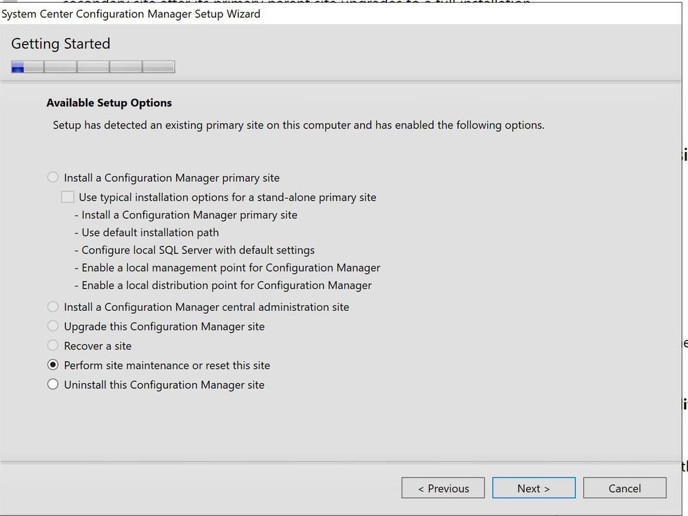The width and height of the screenshot is (688, 516).
Task: Click '- Configure local SQL Server with default settings'
Action: tap(194, 250)
